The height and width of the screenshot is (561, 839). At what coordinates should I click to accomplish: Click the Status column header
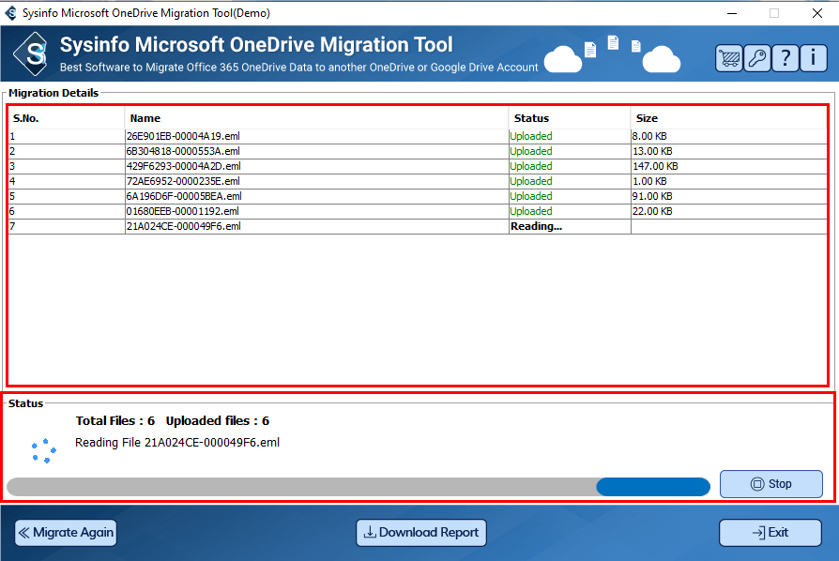point(531,118)
